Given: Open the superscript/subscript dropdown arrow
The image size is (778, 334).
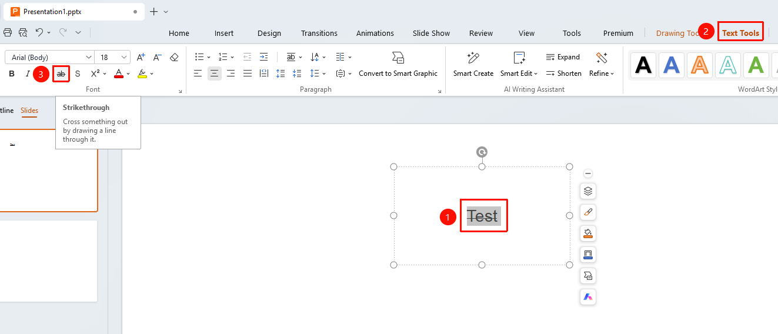Looking at the screenshot, I should (104, 74).
